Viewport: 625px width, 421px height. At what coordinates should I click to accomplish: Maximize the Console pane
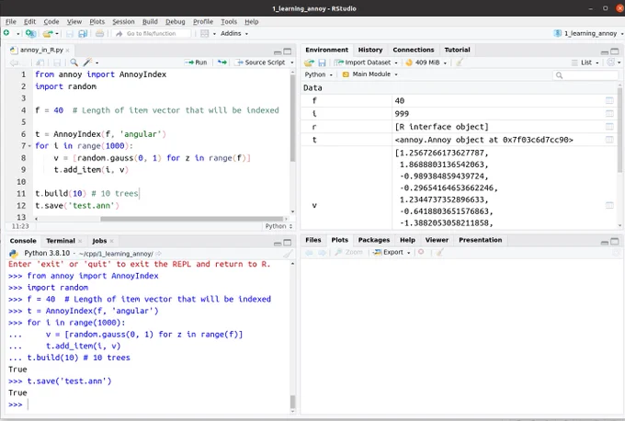tap(288, 243)
